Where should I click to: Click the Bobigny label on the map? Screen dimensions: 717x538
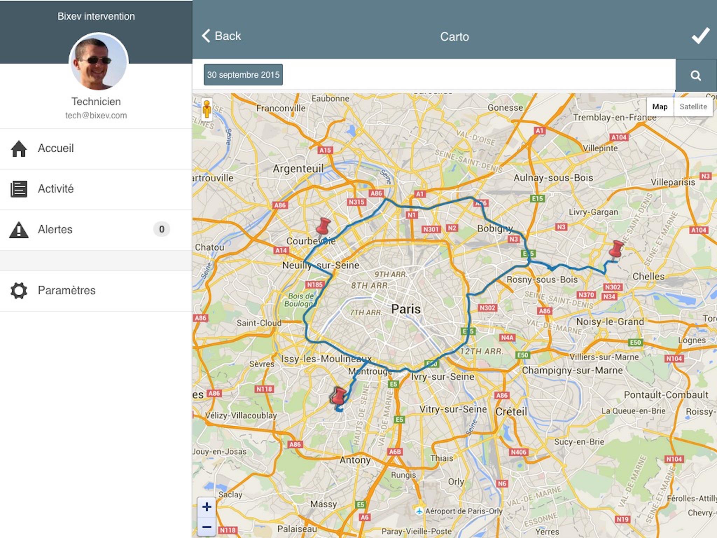coord(495,229)
